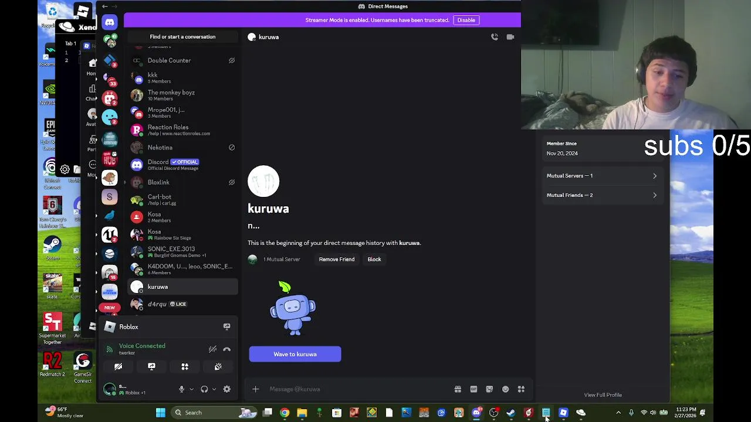The height and width of the screenshot is (422, 751).
Task: Open Double Counter conversation
Action: pos(182,60)
